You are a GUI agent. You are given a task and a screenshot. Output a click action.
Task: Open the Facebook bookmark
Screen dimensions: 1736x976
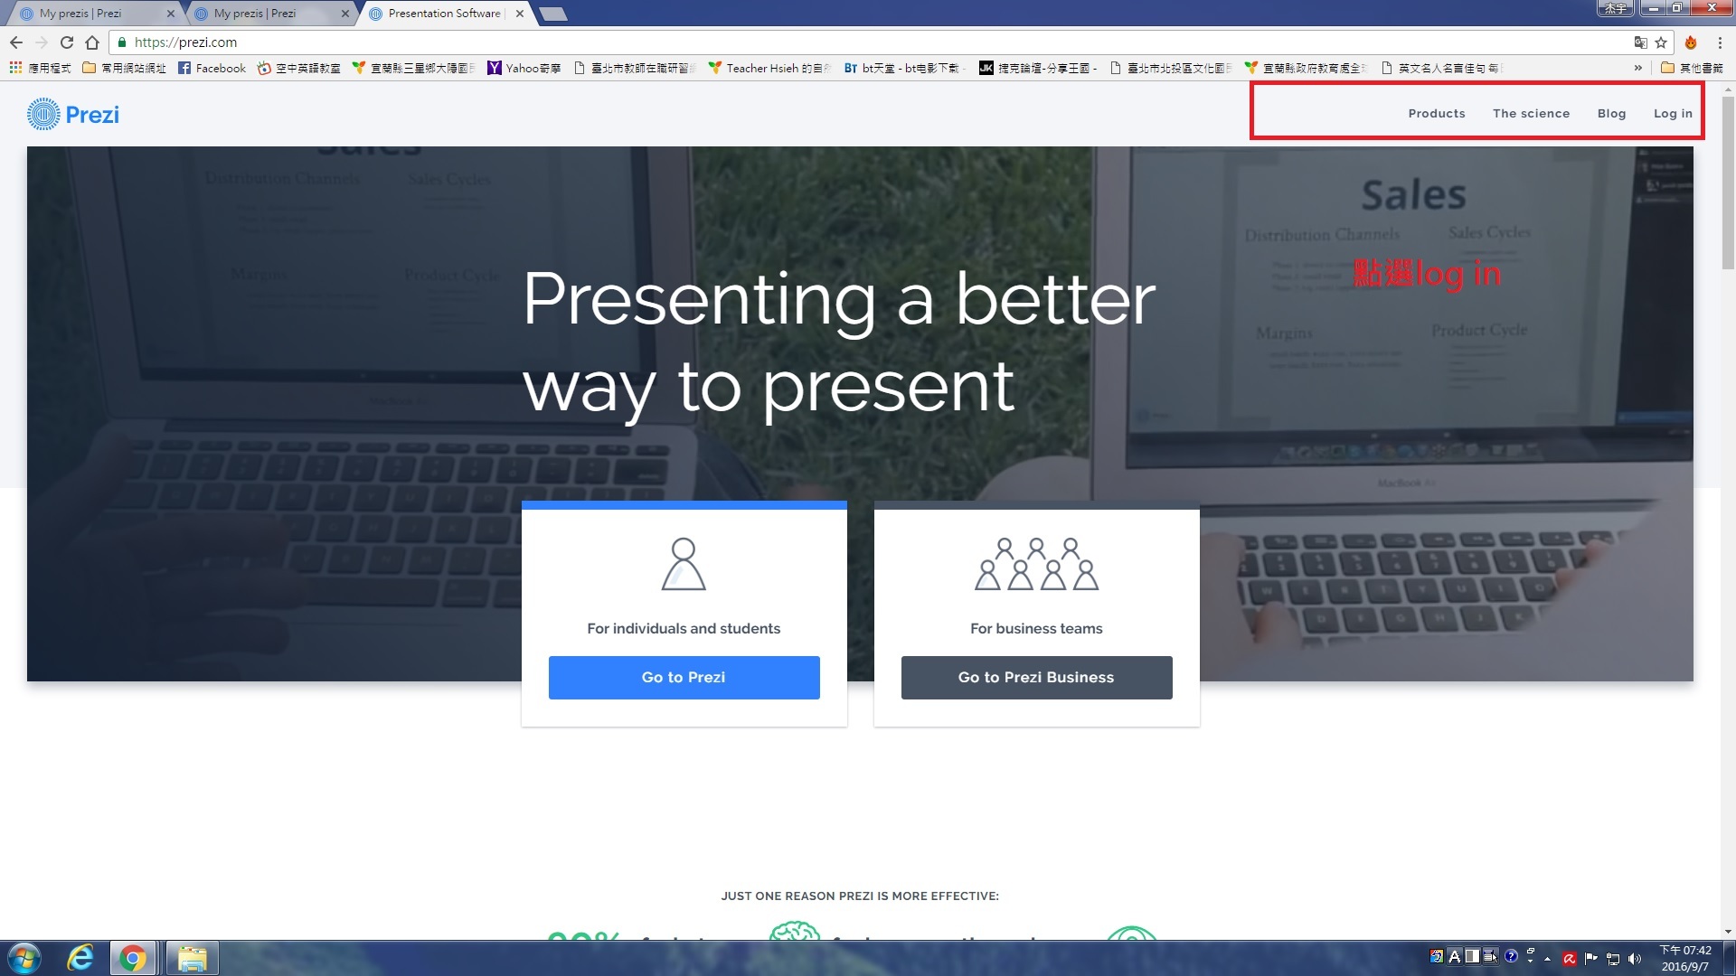(x=212, y=68)
